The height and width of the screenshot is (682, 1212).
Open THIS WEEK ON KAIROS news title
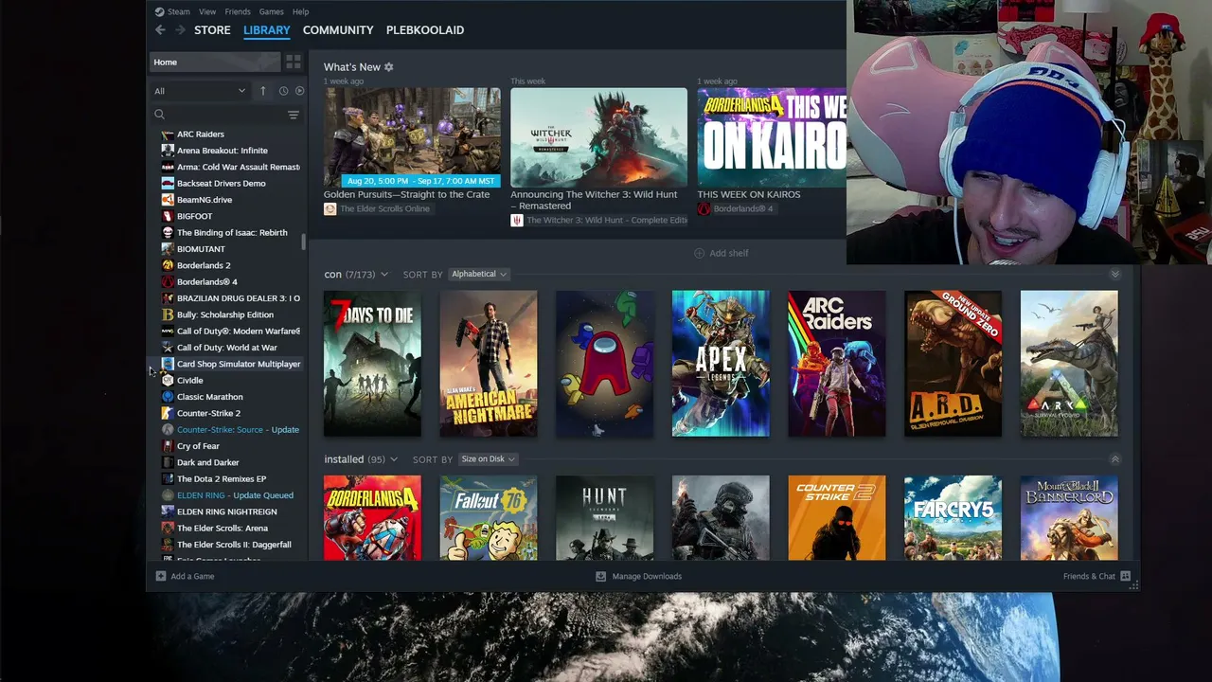(x=749, y=194)
